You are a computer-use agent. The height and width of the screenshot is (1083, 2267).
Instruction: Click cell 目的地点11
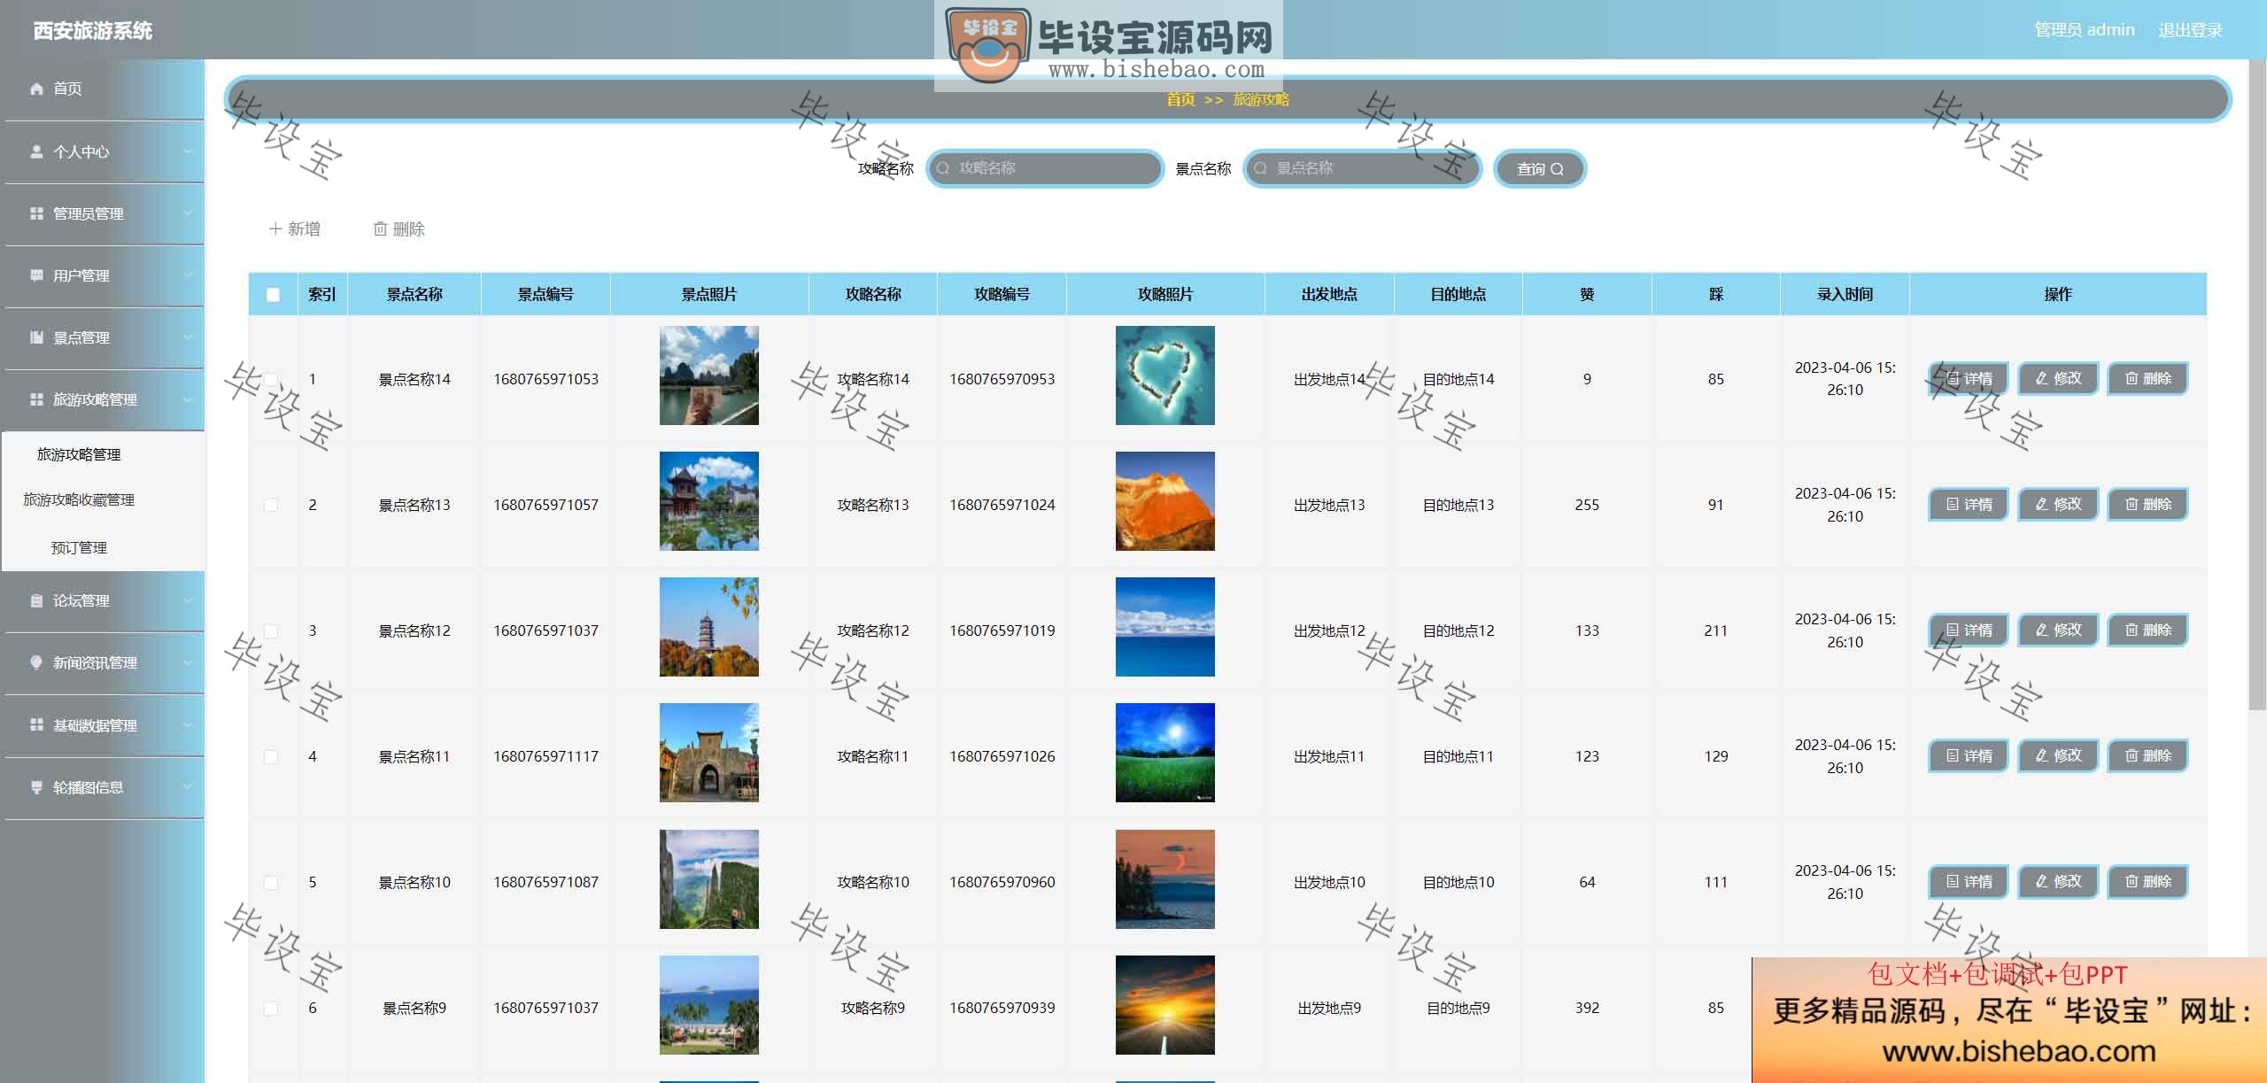pos(1458,756)
